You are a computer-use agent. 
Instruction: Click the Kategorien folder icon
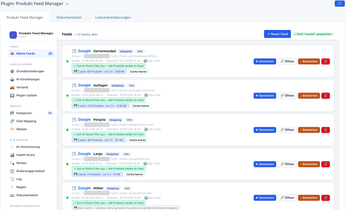pyautogui.click(x=12, y=113)
